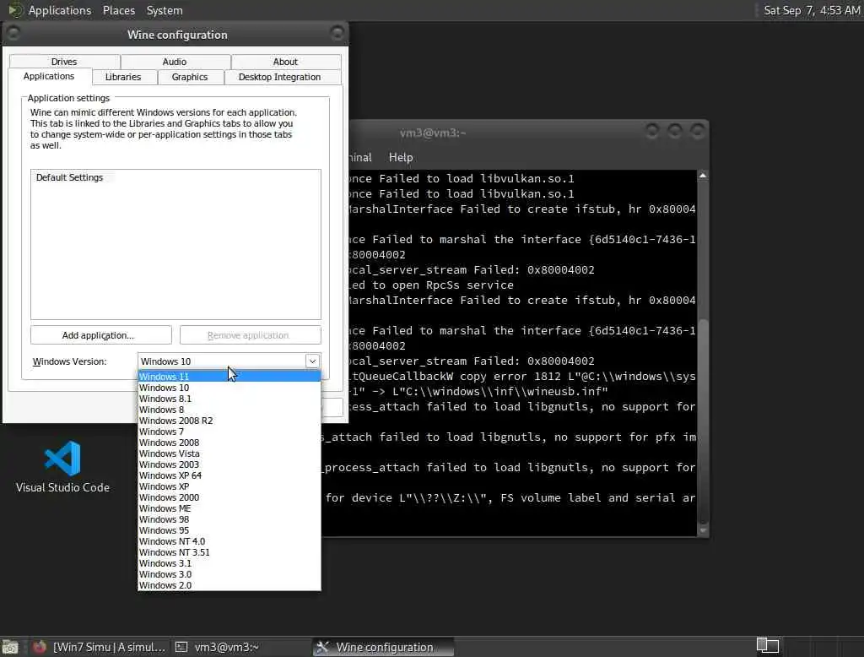The height and width of the screenshot is (657, 864).
Task: Select Default Settings in application list
Action: pyautogui.click(x=69, y=177)
